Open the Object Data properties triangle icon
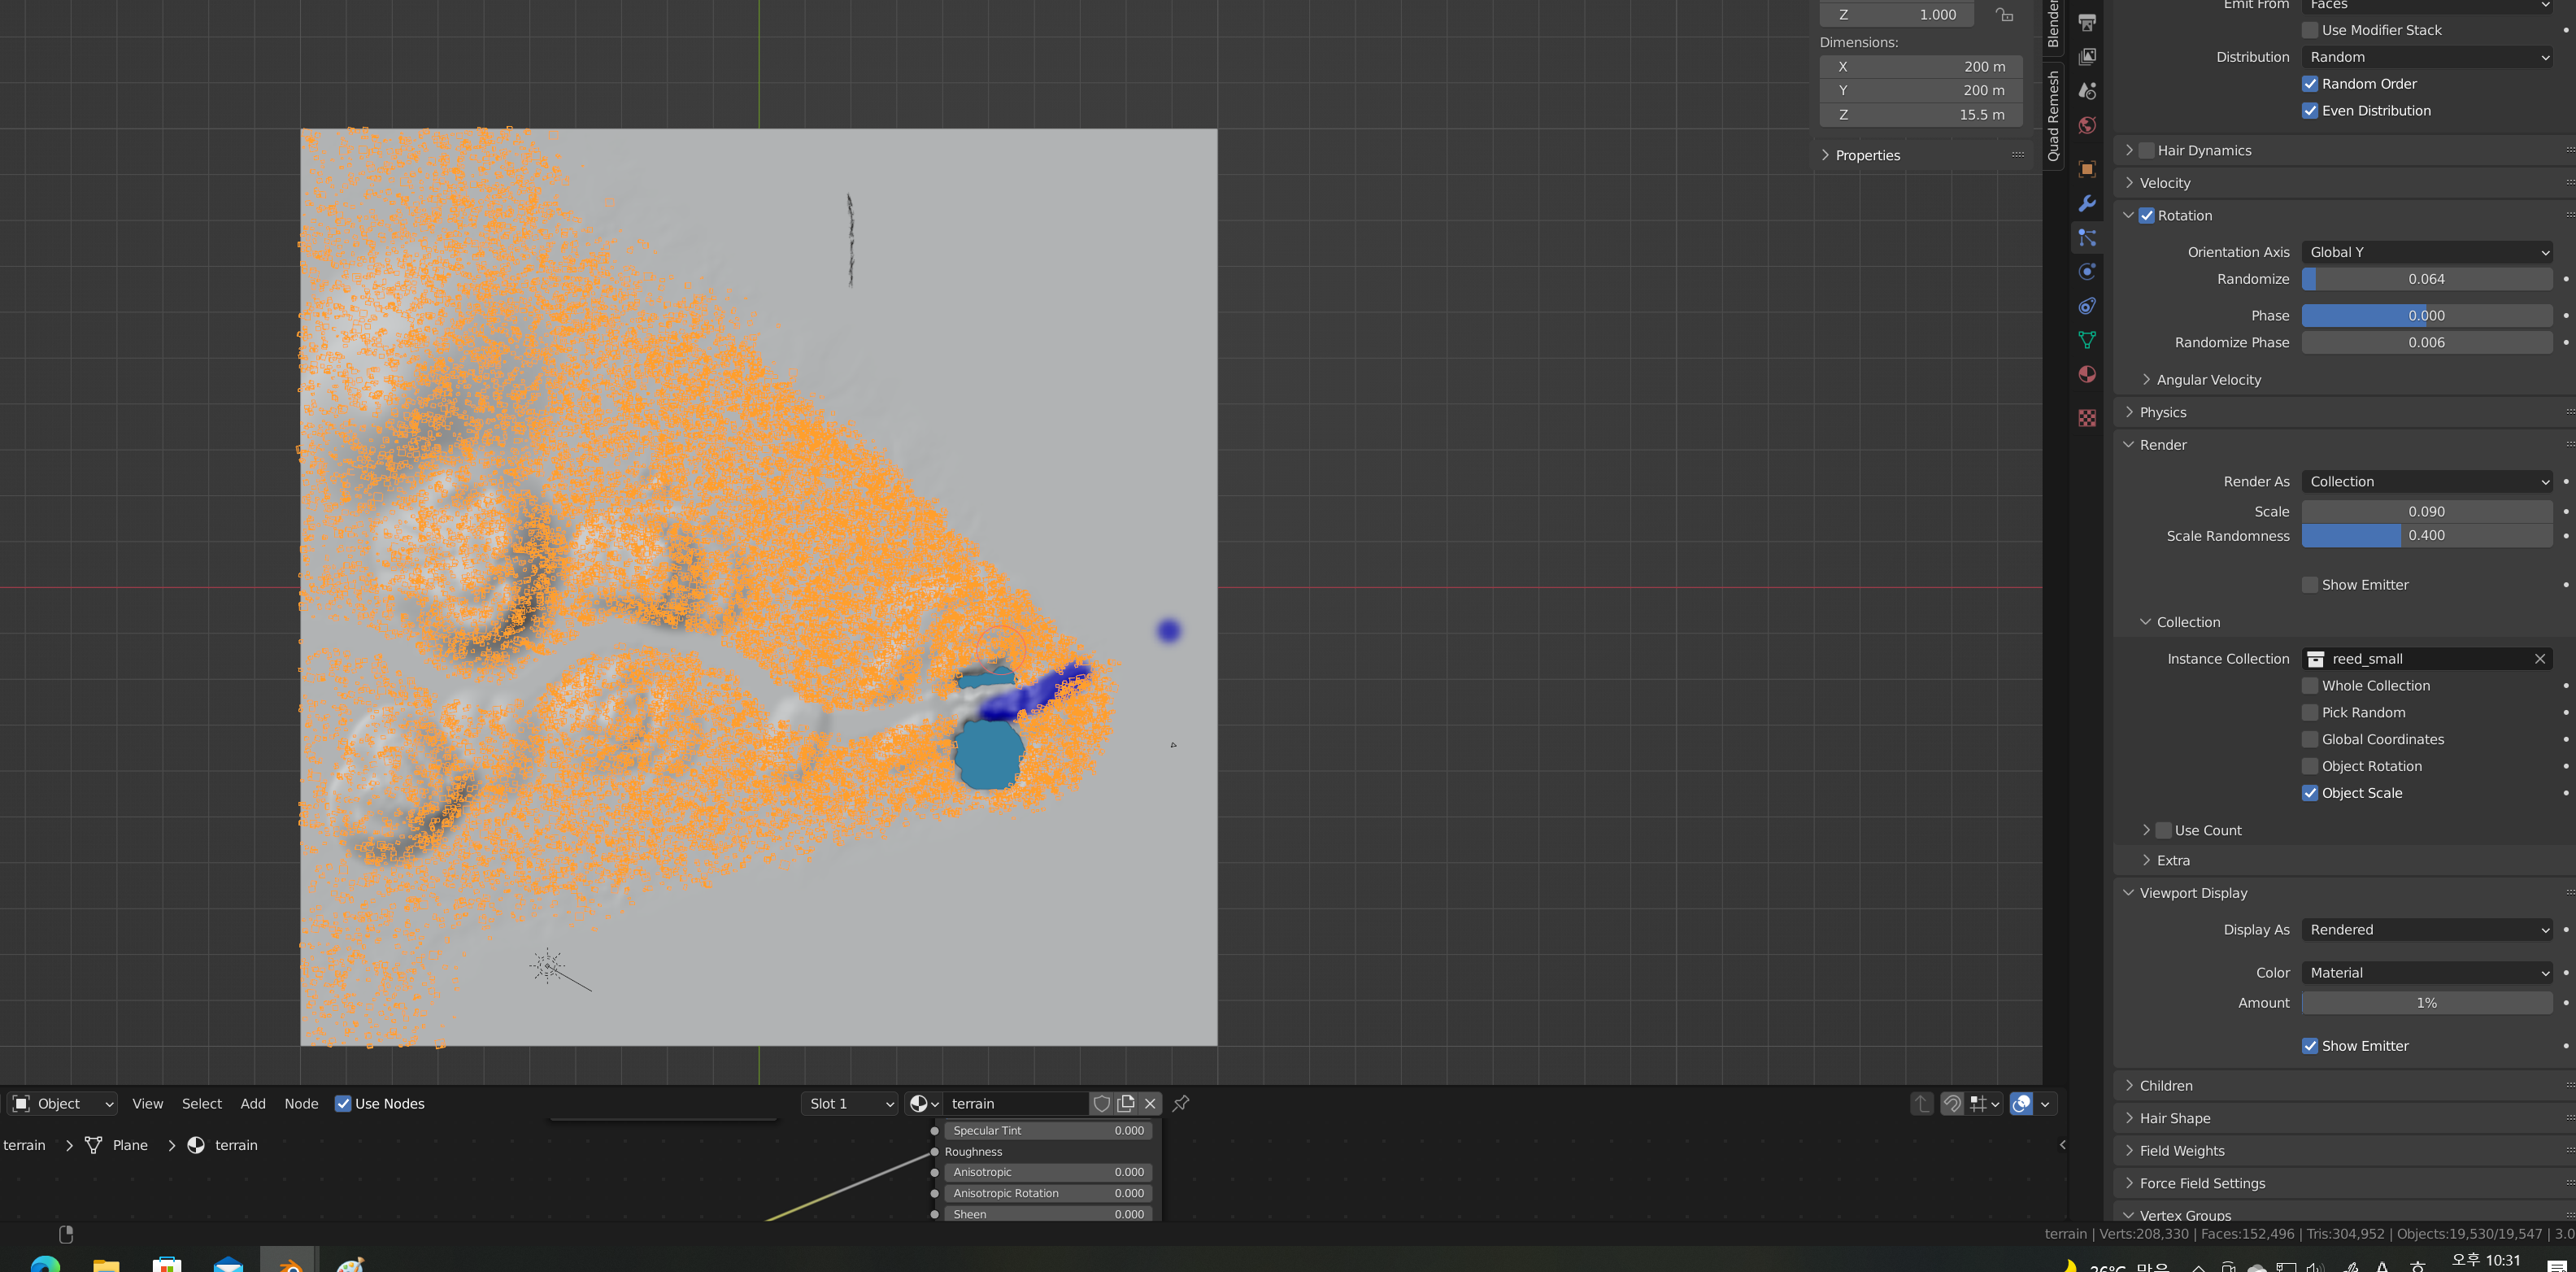 pyautogui.click(x=2087, y=340)
